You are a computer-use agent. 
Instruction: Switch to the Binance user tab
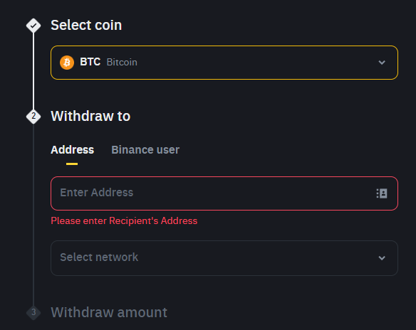coord(145,150)
